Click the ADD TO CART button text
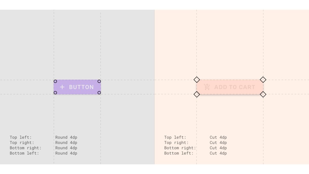309x174 pixels. tap(235, 87)
